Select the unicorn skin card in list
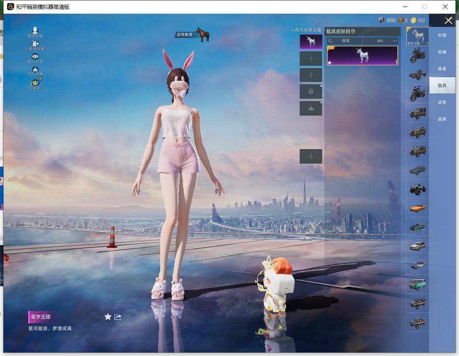Viewport: 459px width, 356px height. pyautogui.click(x=362, y=56)
